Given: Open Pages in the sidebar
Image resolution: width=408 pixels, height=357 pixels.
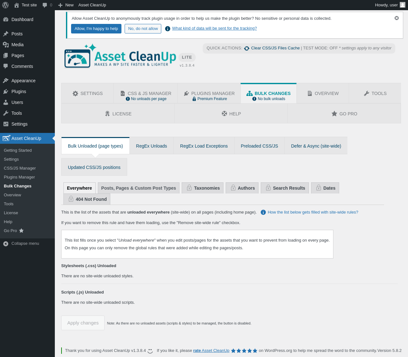Looking at the screenshot, I should [27, 55].
